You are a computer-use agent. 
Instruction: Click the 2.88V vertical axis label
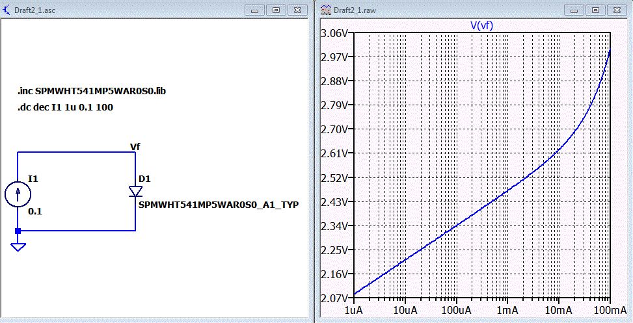click(334, 81)
